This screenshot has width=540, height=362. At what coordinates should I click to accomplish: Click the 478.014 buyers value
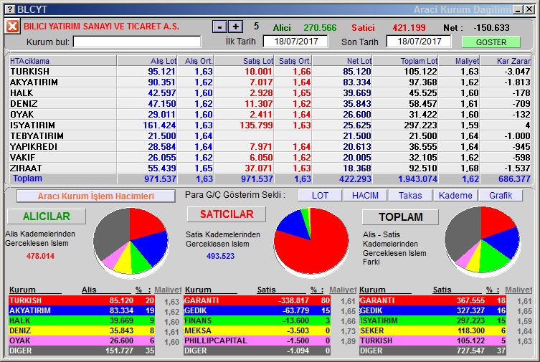(x=40, y=256)
